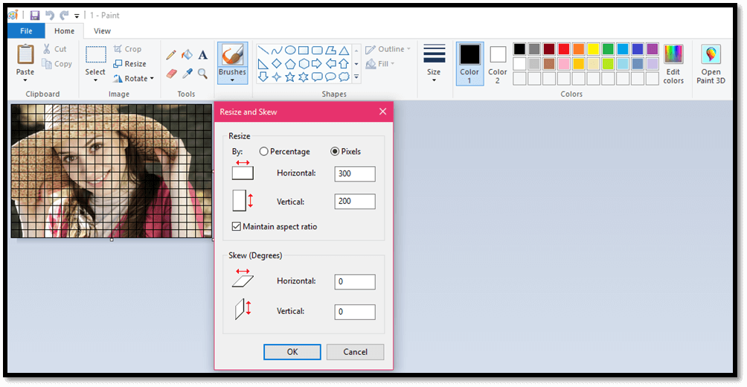The image size is (747, 387).
Task: Pick the red color swatch
Action: click(563, 49)
